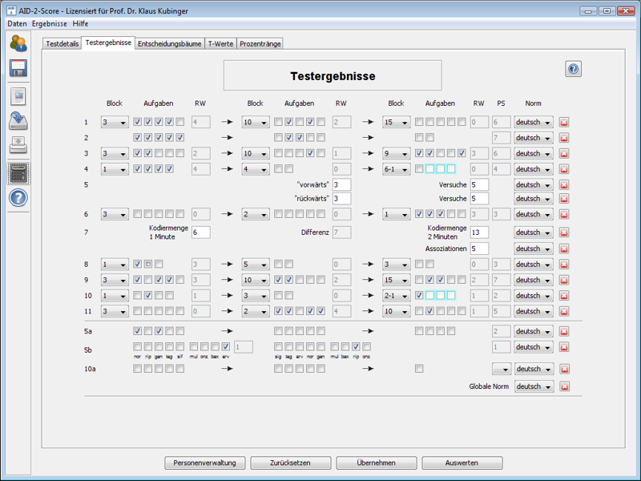641x481 pixels.
Task: Expand the Globale Norm dropdown
Action: tap(534, 387)
